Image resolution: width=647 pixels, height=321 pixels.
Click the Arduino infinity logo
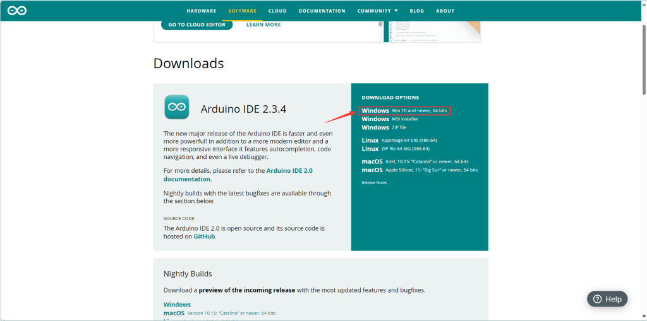coord(17,11)
